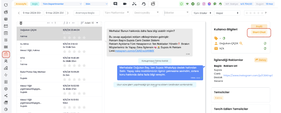Open the pie chart icon in left sidebar
The image size is (281, 113).
[6, 109]
